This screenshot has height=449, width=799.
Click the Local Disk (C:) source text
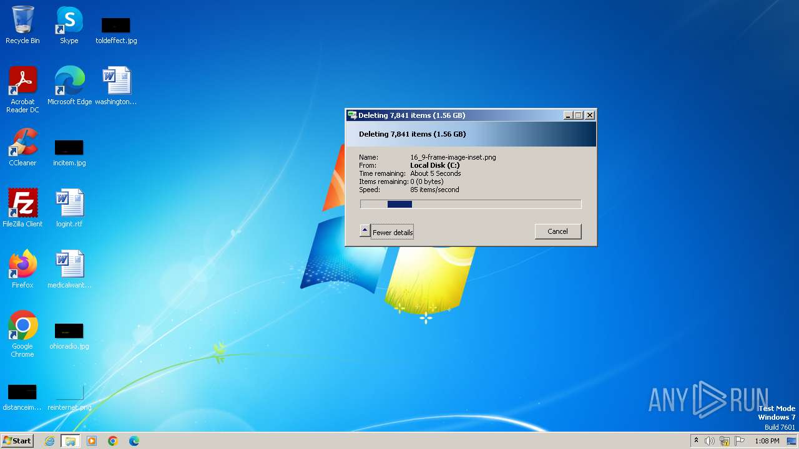[435, 165]
